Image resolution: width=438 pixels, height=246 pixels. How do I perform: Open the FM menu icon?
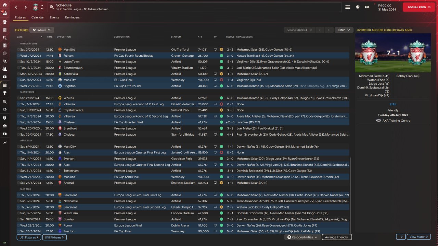(367, 7)
